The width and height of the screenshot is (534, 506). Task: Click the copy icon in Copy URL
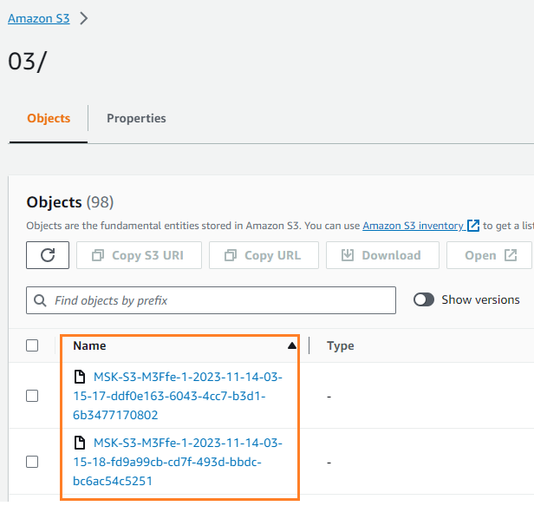pyautogui.click(x=231, y=255)
